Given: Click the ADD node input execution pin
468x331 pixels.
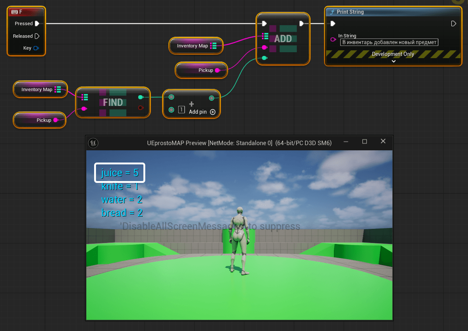Looking at the screenshot, I should [264, 24].
